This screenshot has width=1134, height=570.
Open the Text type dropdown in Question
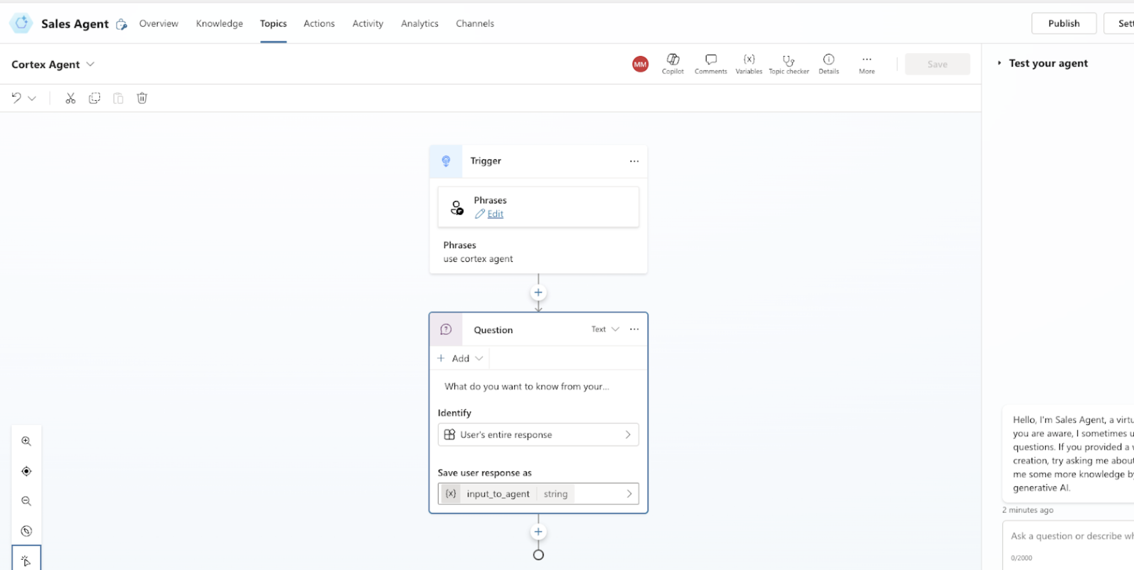click(x=605, y=329)
